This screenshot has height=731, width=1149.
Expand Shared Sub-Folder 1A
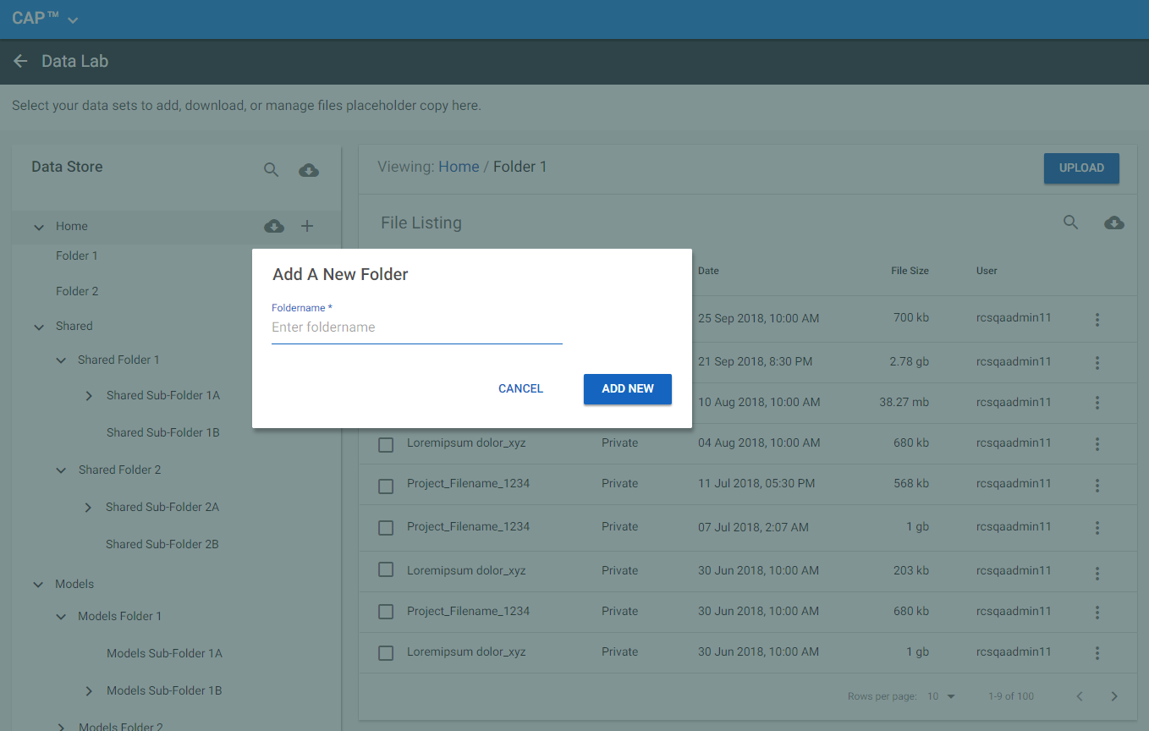pyautogui.click(x=89, y=396)
